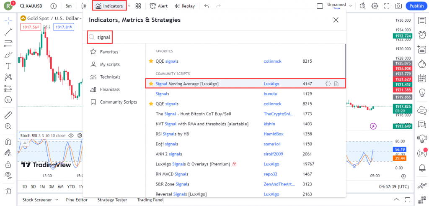429x206 pixels.
Task: Expand the Stock Screener dropdown
Action: 57,200
